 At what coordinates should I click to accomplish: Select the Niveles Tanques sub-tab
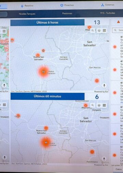[x=27, y=14]
